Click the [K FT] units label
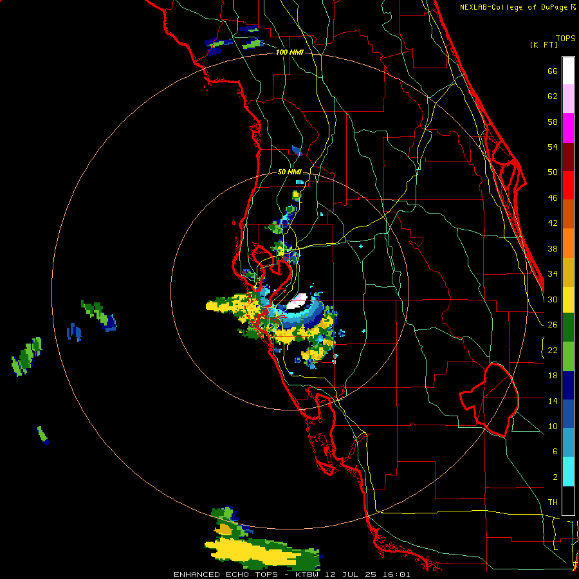 (544, 44)
